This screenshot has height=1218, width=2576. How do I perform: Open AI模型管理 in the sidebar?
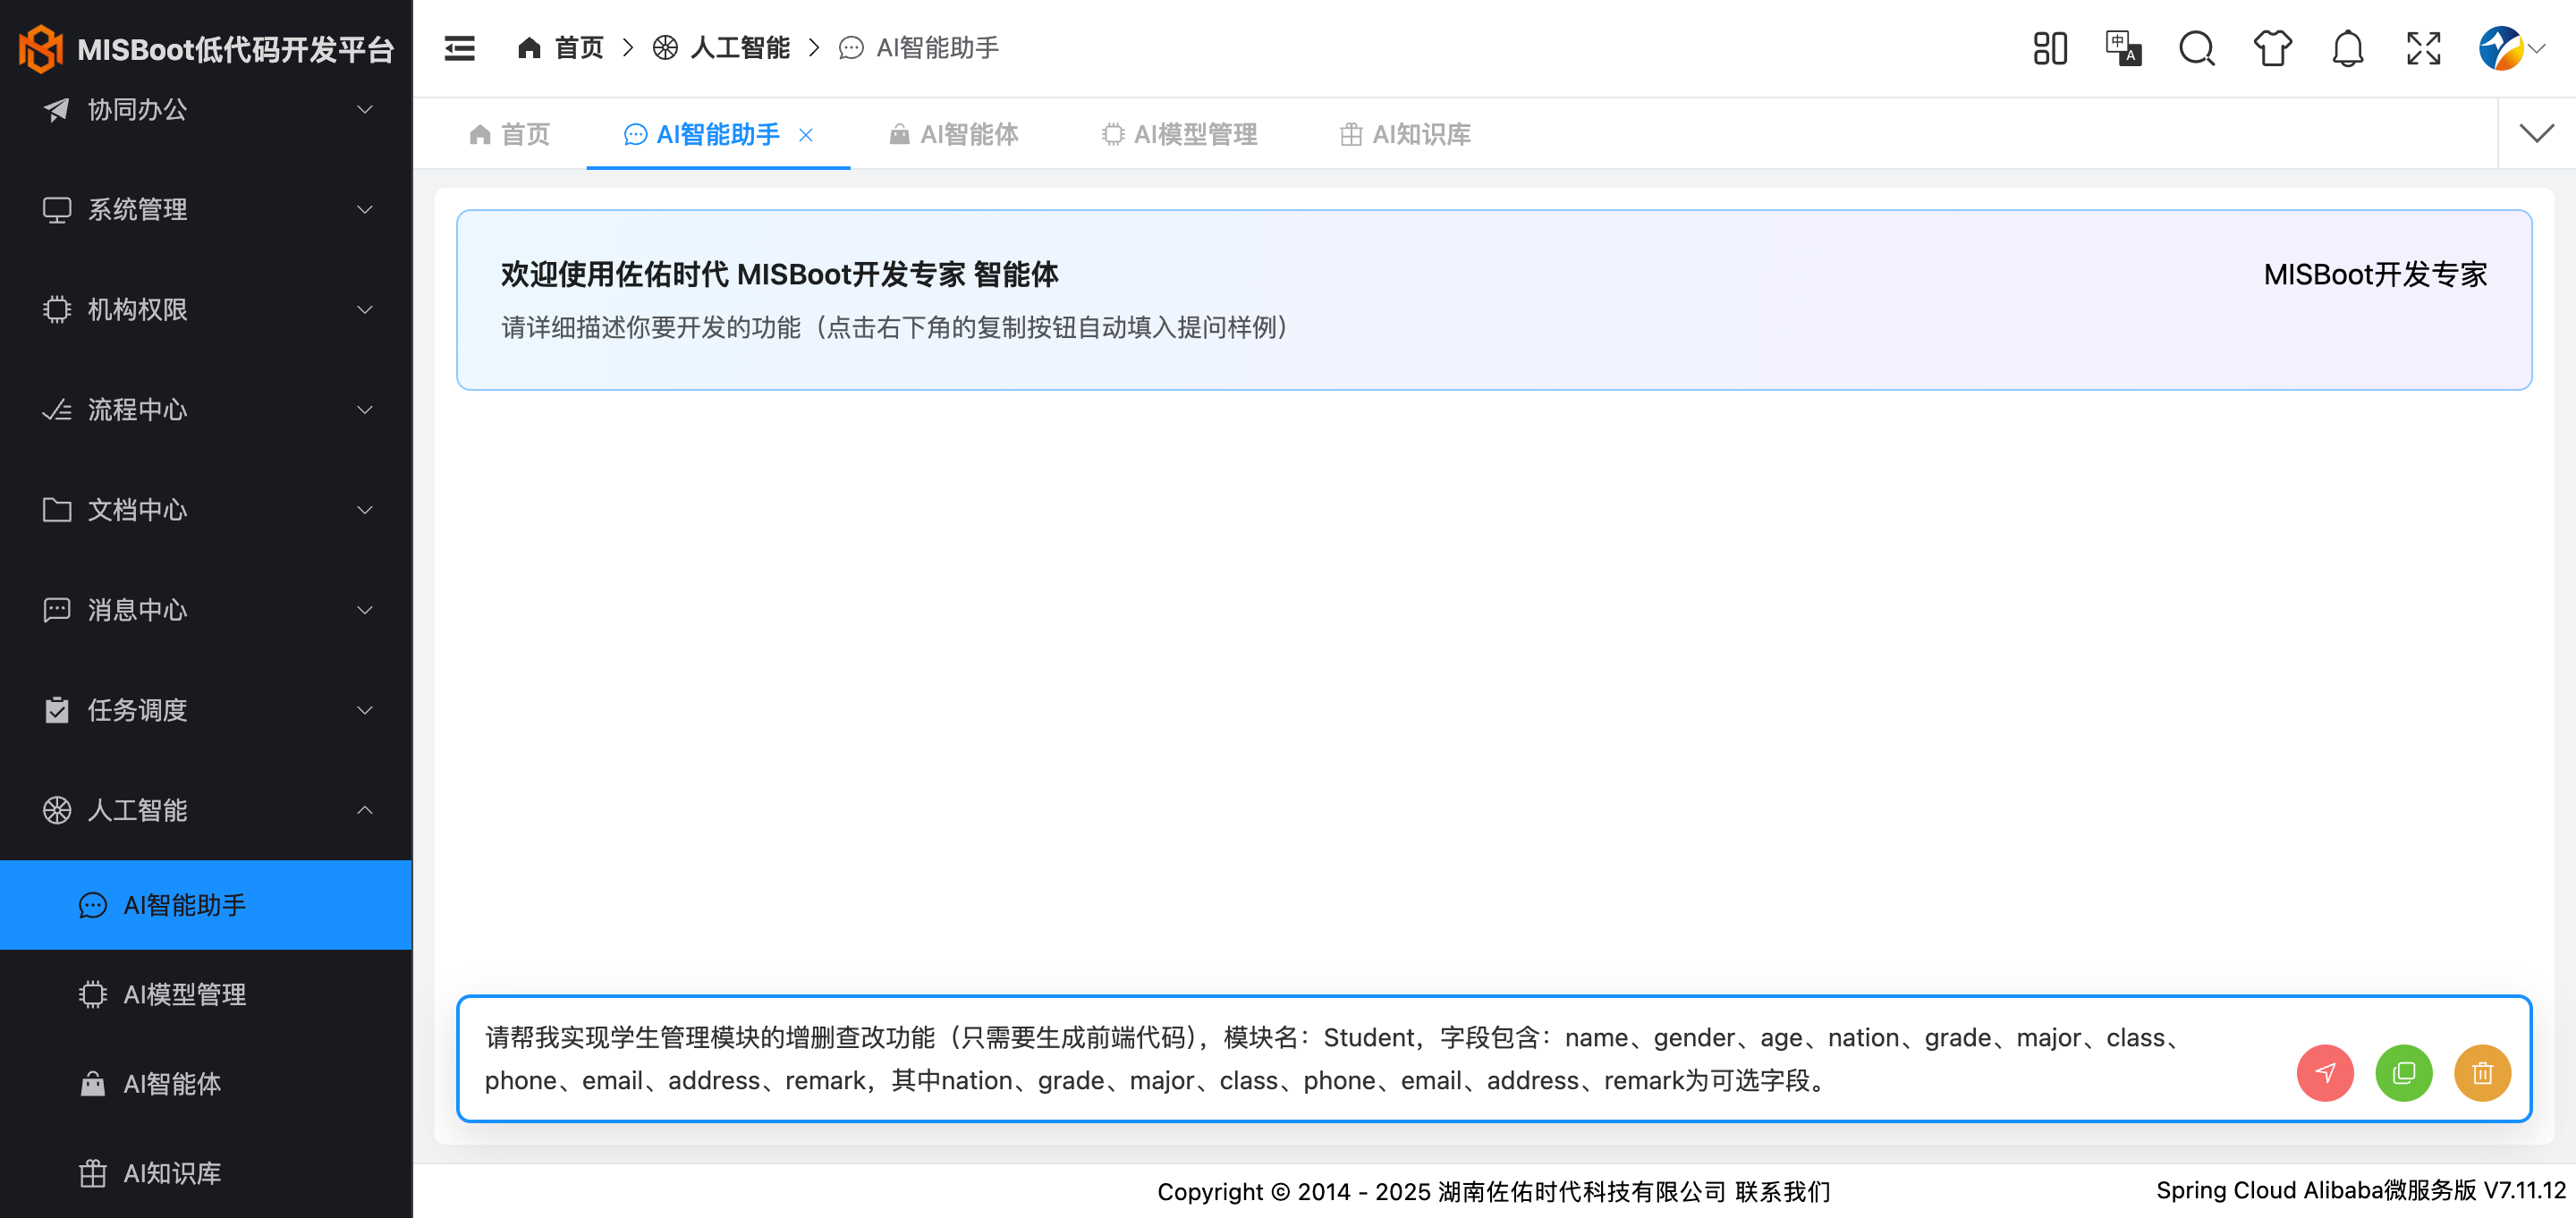point(206,994)
